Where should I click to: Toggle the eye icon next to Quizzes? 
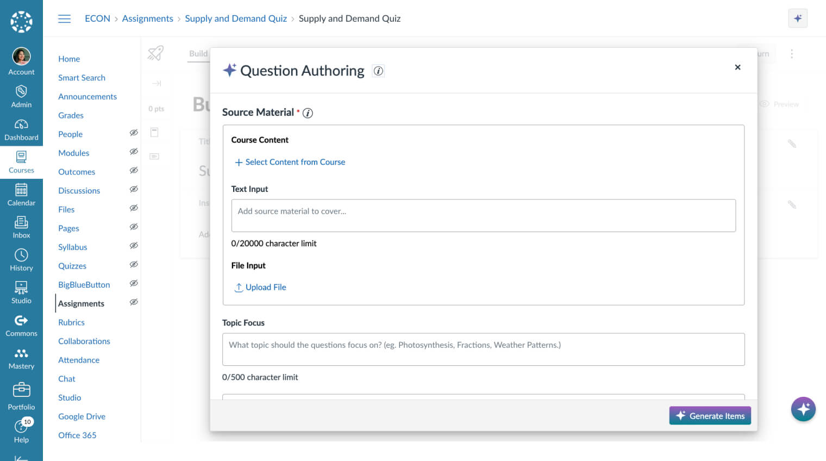pos(134,265)
